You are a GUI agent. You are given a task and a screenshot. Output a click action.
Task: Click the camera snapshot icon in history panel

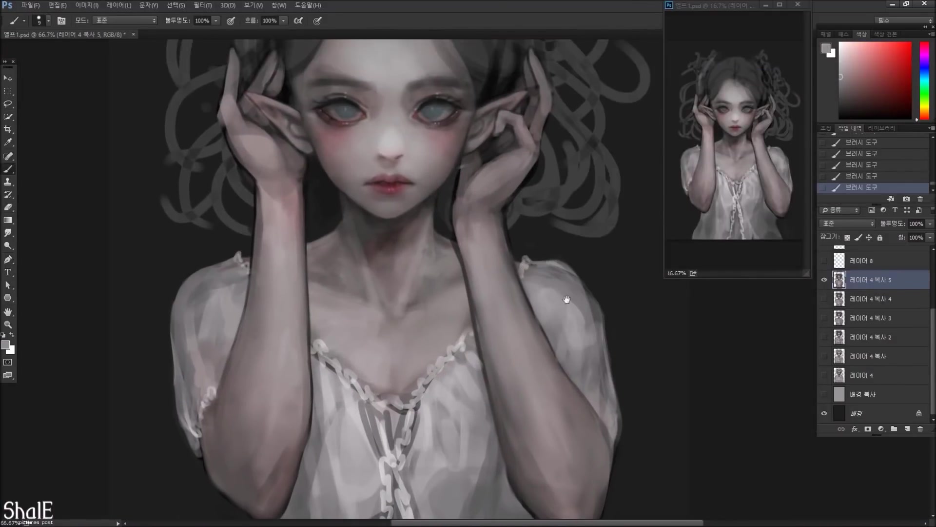click(906, 199)
